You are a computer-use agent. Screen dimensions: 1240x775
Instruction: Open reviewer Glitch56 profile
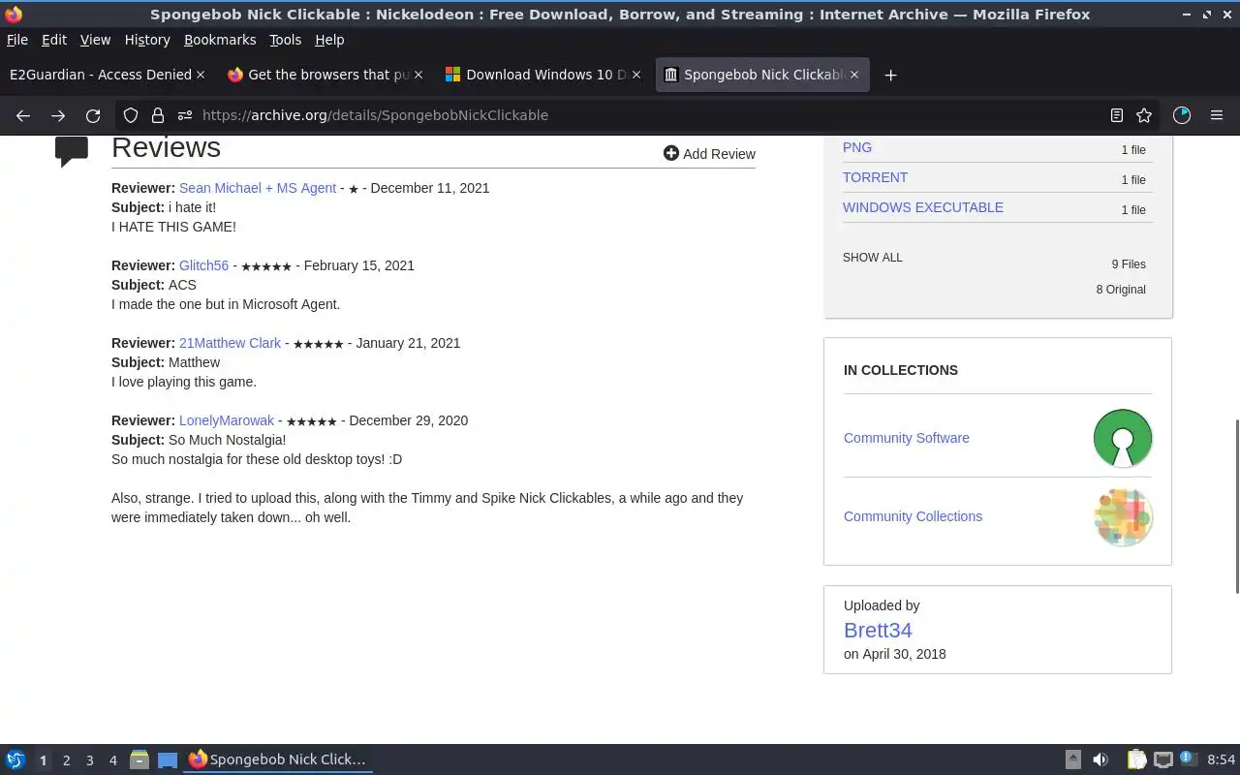click(203, 265)
